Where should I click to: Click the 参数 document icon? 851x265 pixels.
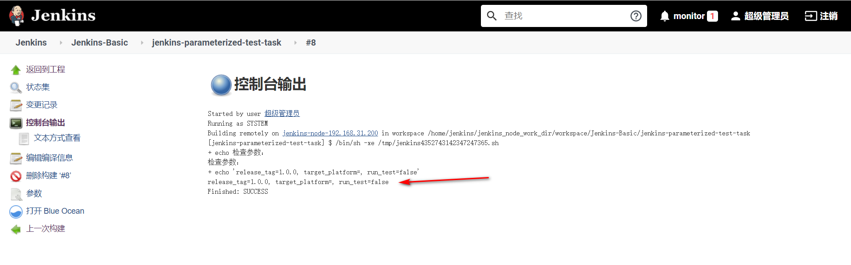16,194
